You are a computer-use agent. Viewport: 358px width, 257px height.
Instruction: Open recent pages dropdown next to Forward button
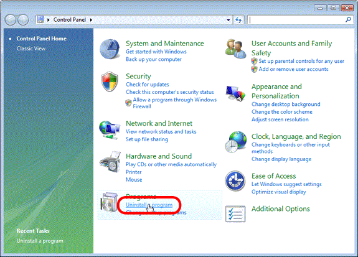[x=32, y=20]
